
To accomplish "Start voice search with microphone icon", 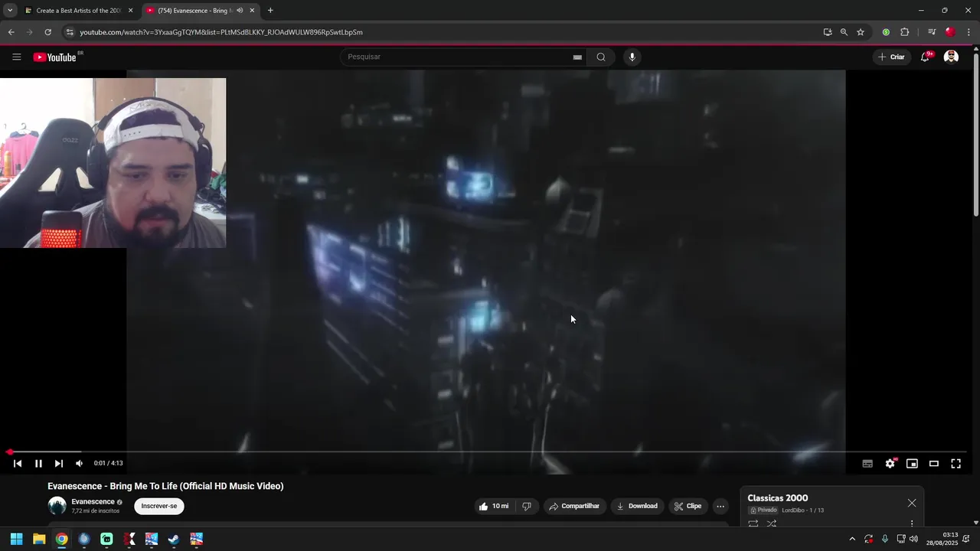I will click(632, 57).
